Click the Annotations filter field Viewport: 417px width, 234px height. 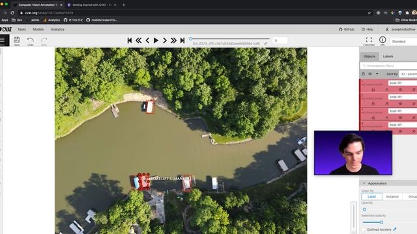point(389,66)
